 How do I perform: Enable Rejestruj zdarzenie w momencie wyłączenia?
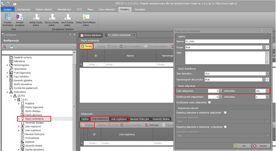(225, 127)
